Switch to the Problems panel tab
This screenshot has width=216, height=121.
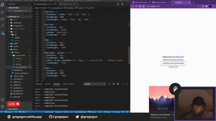click(38, 84)
